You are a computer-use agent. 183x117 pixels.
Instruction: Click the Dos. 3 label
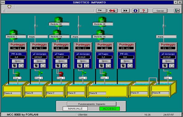61,78
